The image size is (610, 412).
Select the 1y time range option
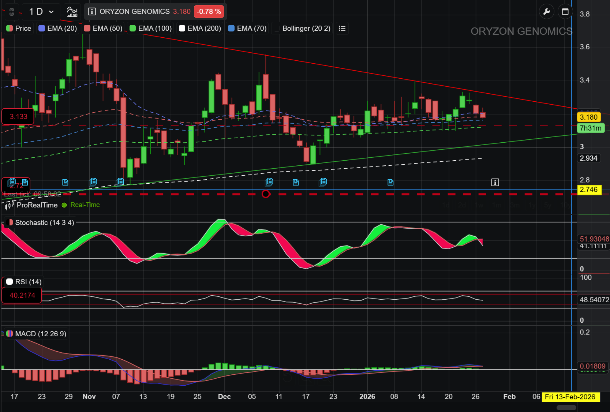coord(531,205)
